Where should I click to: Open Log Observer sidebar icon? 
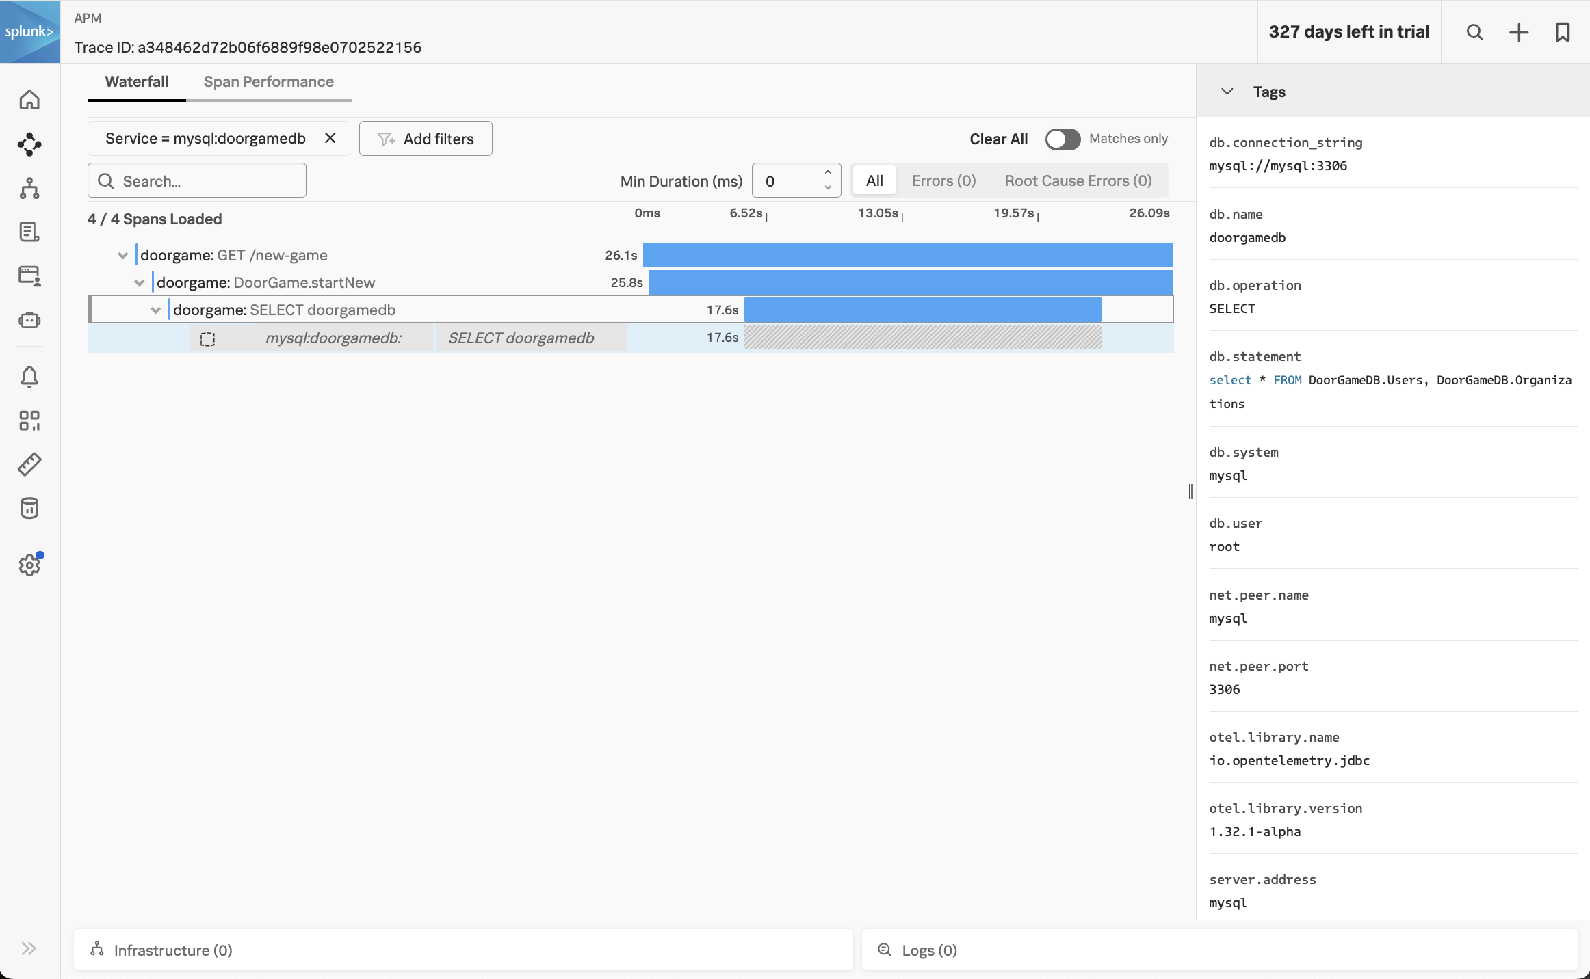29,232
